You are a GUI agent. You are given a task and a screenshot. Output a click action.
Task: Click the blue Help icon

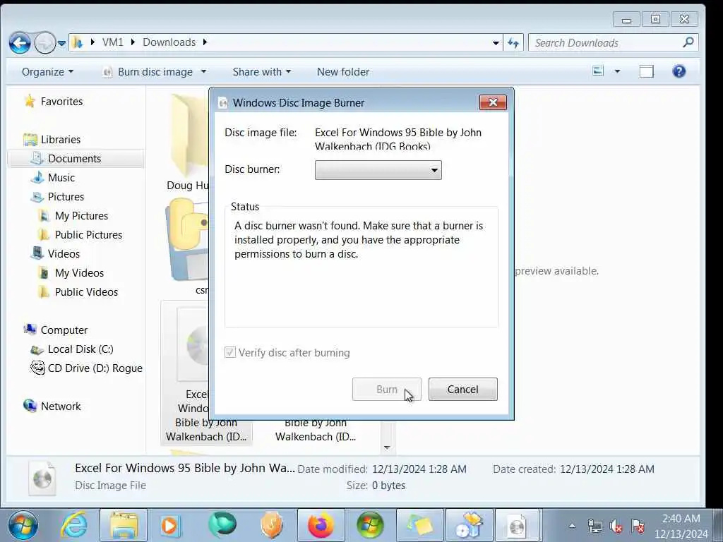679,71
